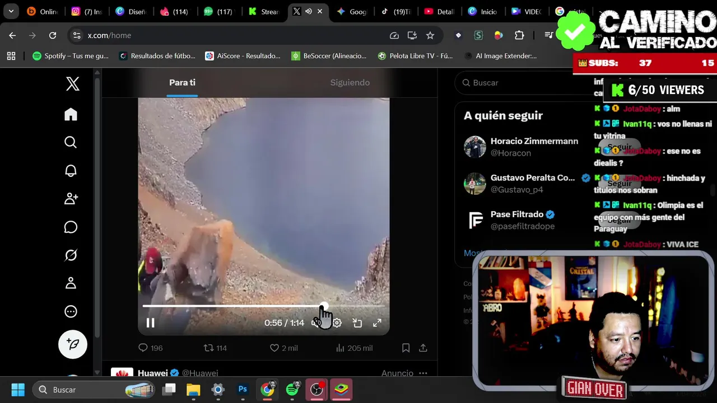Viewport: 717px width, 403px height.
Task: Mute the video volume icon
Action: pos(316,323)
